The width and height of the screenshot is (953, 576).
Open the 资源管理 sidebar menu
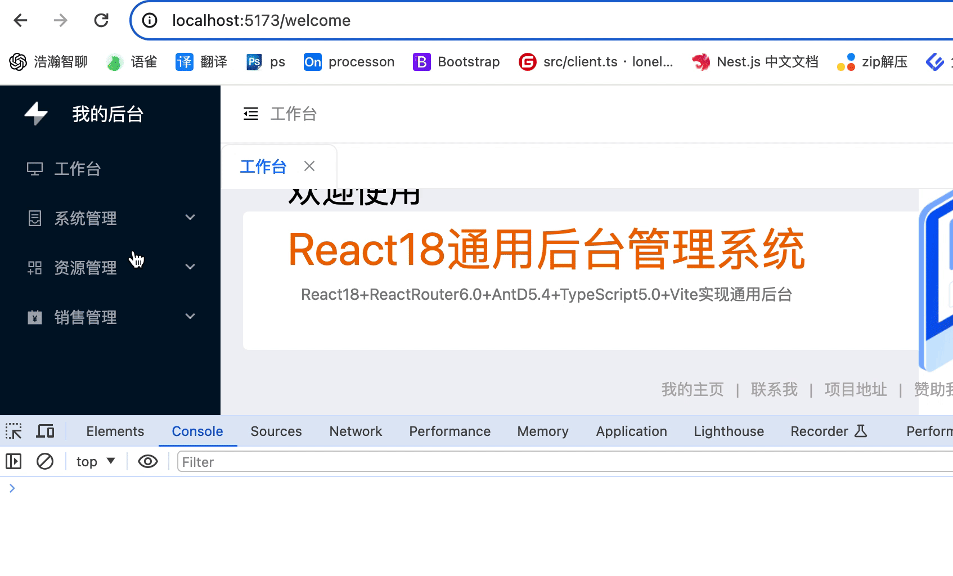point(110,268)
